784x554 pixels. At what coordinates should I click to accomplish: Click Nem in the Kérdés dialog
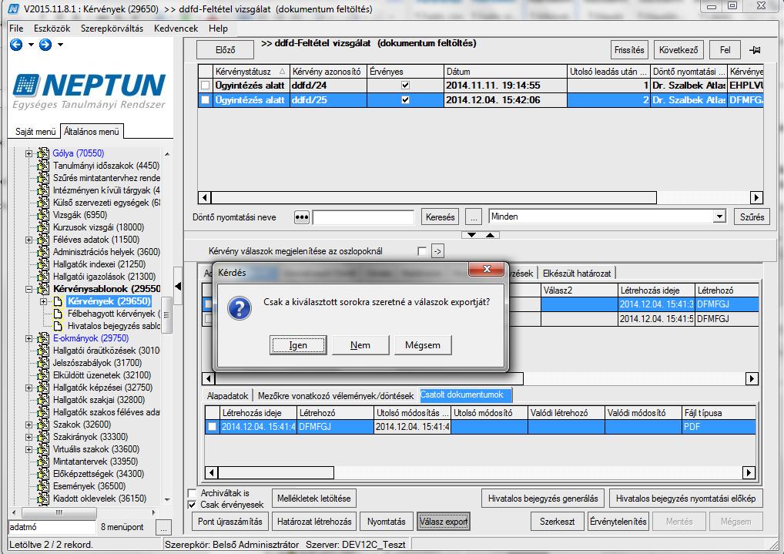tap(360, 345)
